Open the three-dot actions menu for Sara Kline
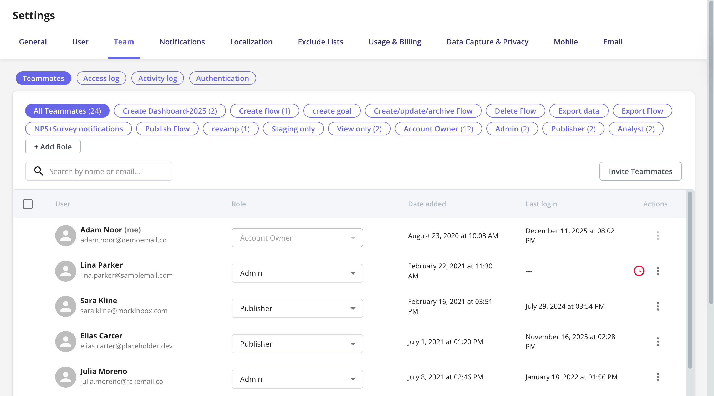Image resolution: width=714 pixels, height=396 pixels. (x=658, y=306)
